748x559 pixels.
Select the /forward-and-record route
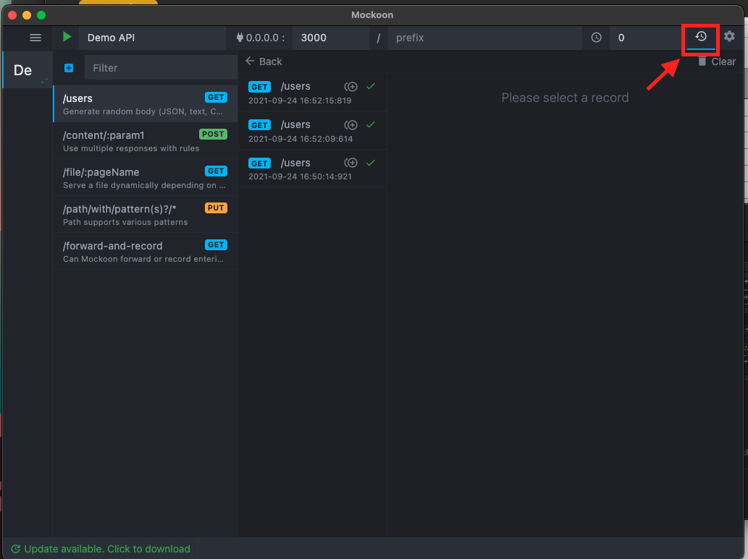click(130, 252)
